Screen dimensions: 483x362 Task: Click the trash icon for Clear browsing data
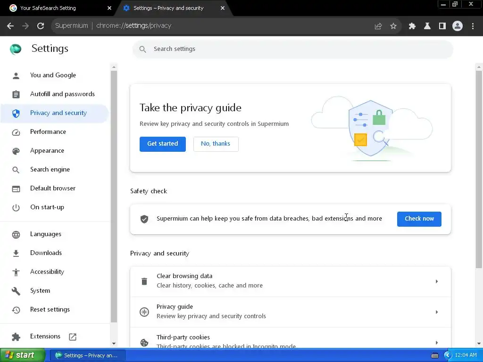point(144,281)
